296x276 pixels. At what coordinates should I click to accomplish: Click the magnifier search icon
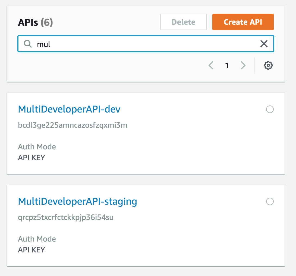[28, 44]
